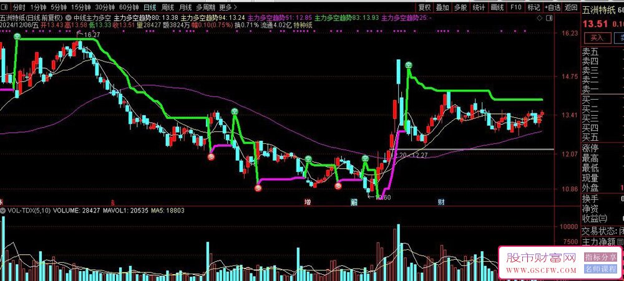Open the 主力净额 panel icon

[620, 241]
